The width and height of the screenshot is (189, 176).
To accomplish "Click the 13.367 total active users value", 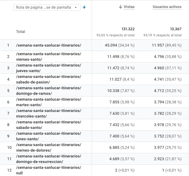I will 176,29.
